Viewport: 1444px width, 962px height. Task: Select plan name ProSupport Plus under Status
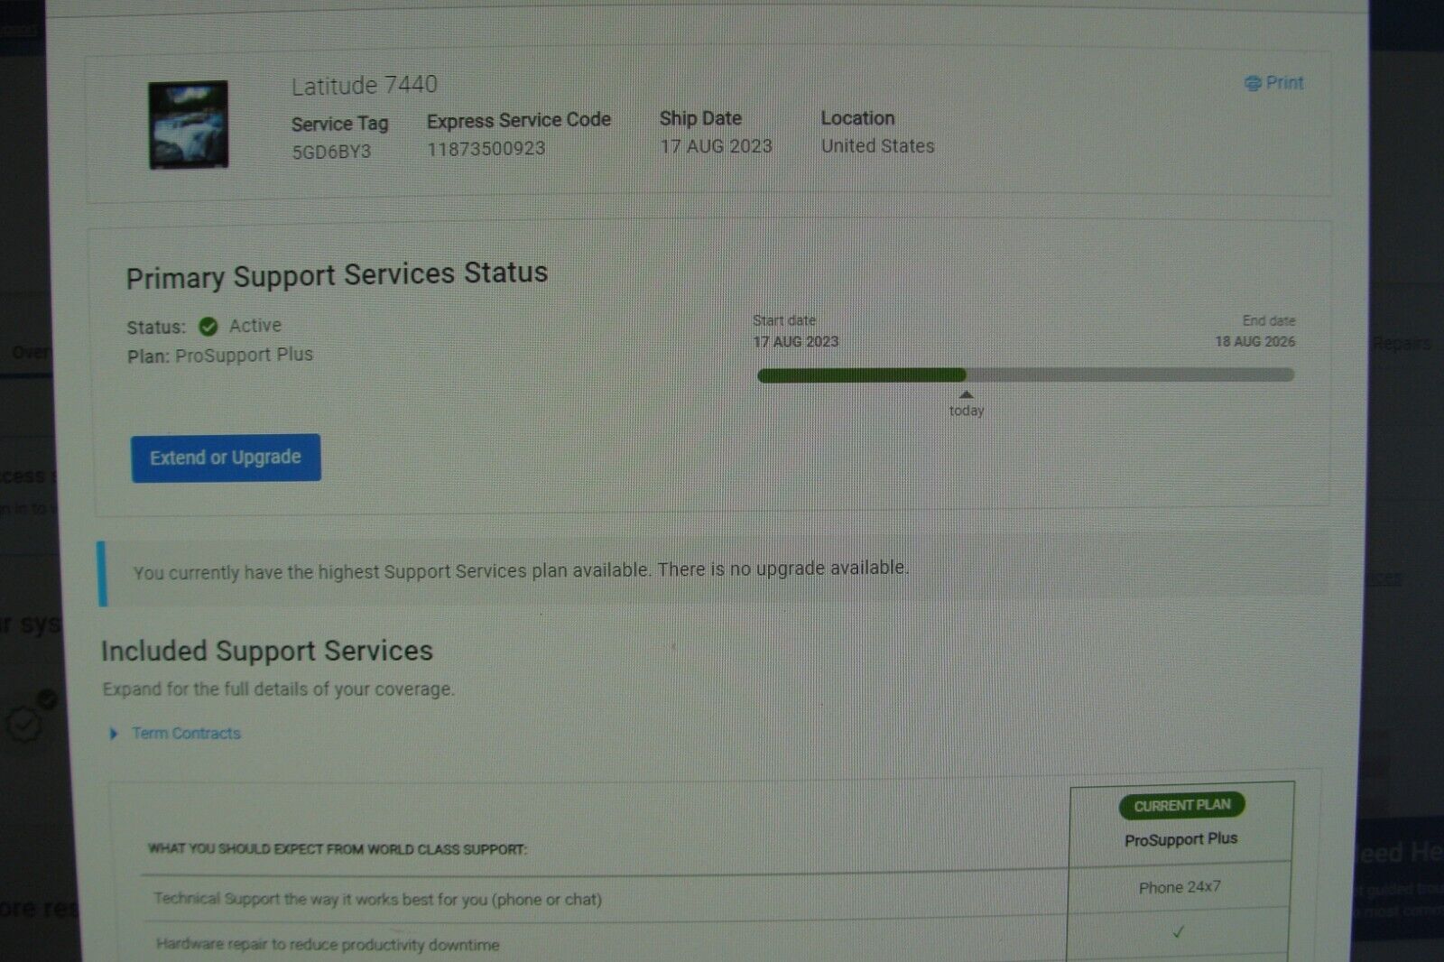tap(244, 355)
